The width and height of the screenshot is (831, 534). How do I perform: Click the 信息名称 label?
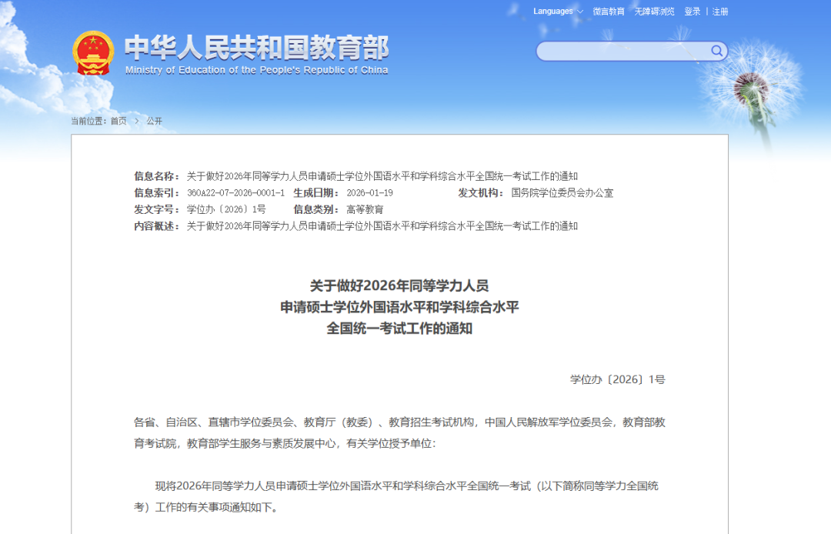coord(156,176)
